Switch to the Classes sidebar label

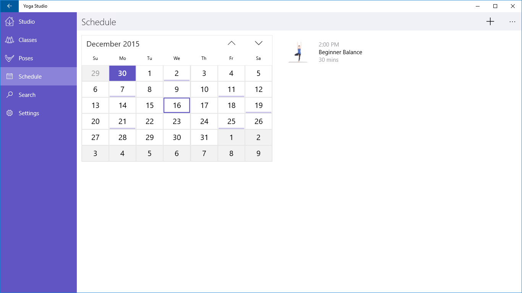[28, 40]
